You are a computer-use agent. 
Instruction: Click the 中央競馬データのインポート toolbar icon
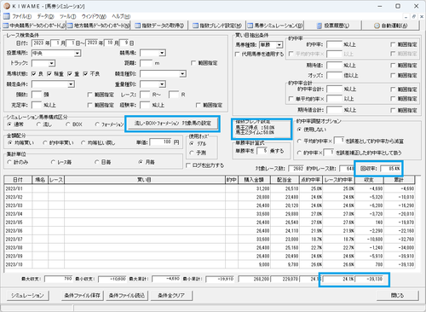coord(6,26)
